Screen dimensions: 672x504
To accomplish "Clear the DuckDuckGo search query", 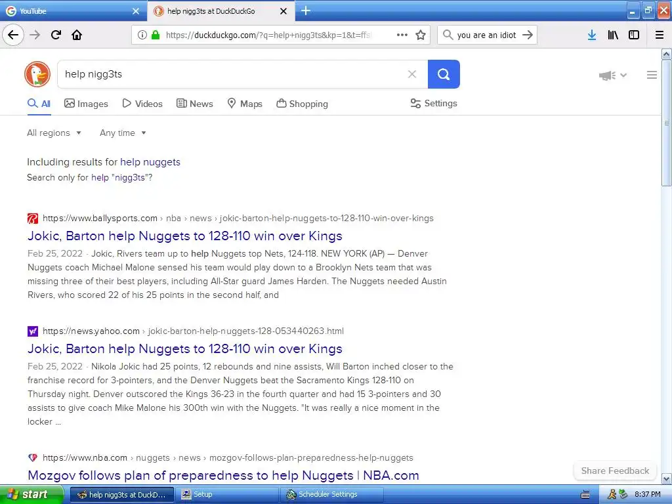I will click(x=412, y=74).
